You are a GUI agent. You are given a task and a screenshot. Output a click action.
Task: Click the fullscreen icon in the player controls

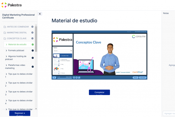(x=79, y=78)
